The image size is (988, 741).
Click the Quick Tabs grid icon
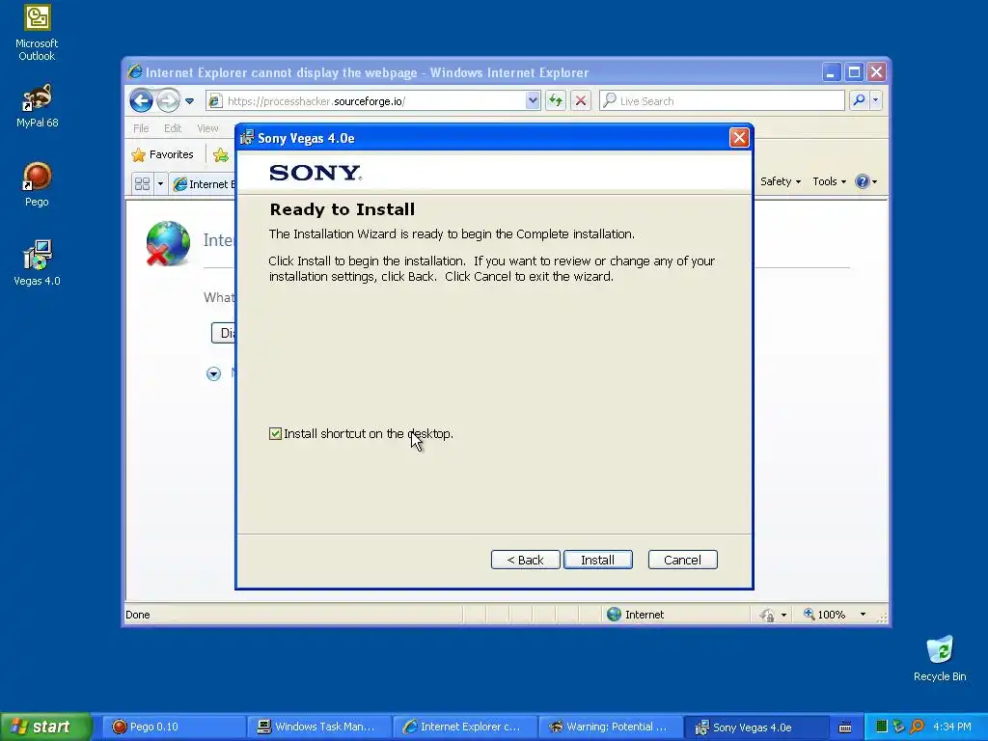(143, 184)
